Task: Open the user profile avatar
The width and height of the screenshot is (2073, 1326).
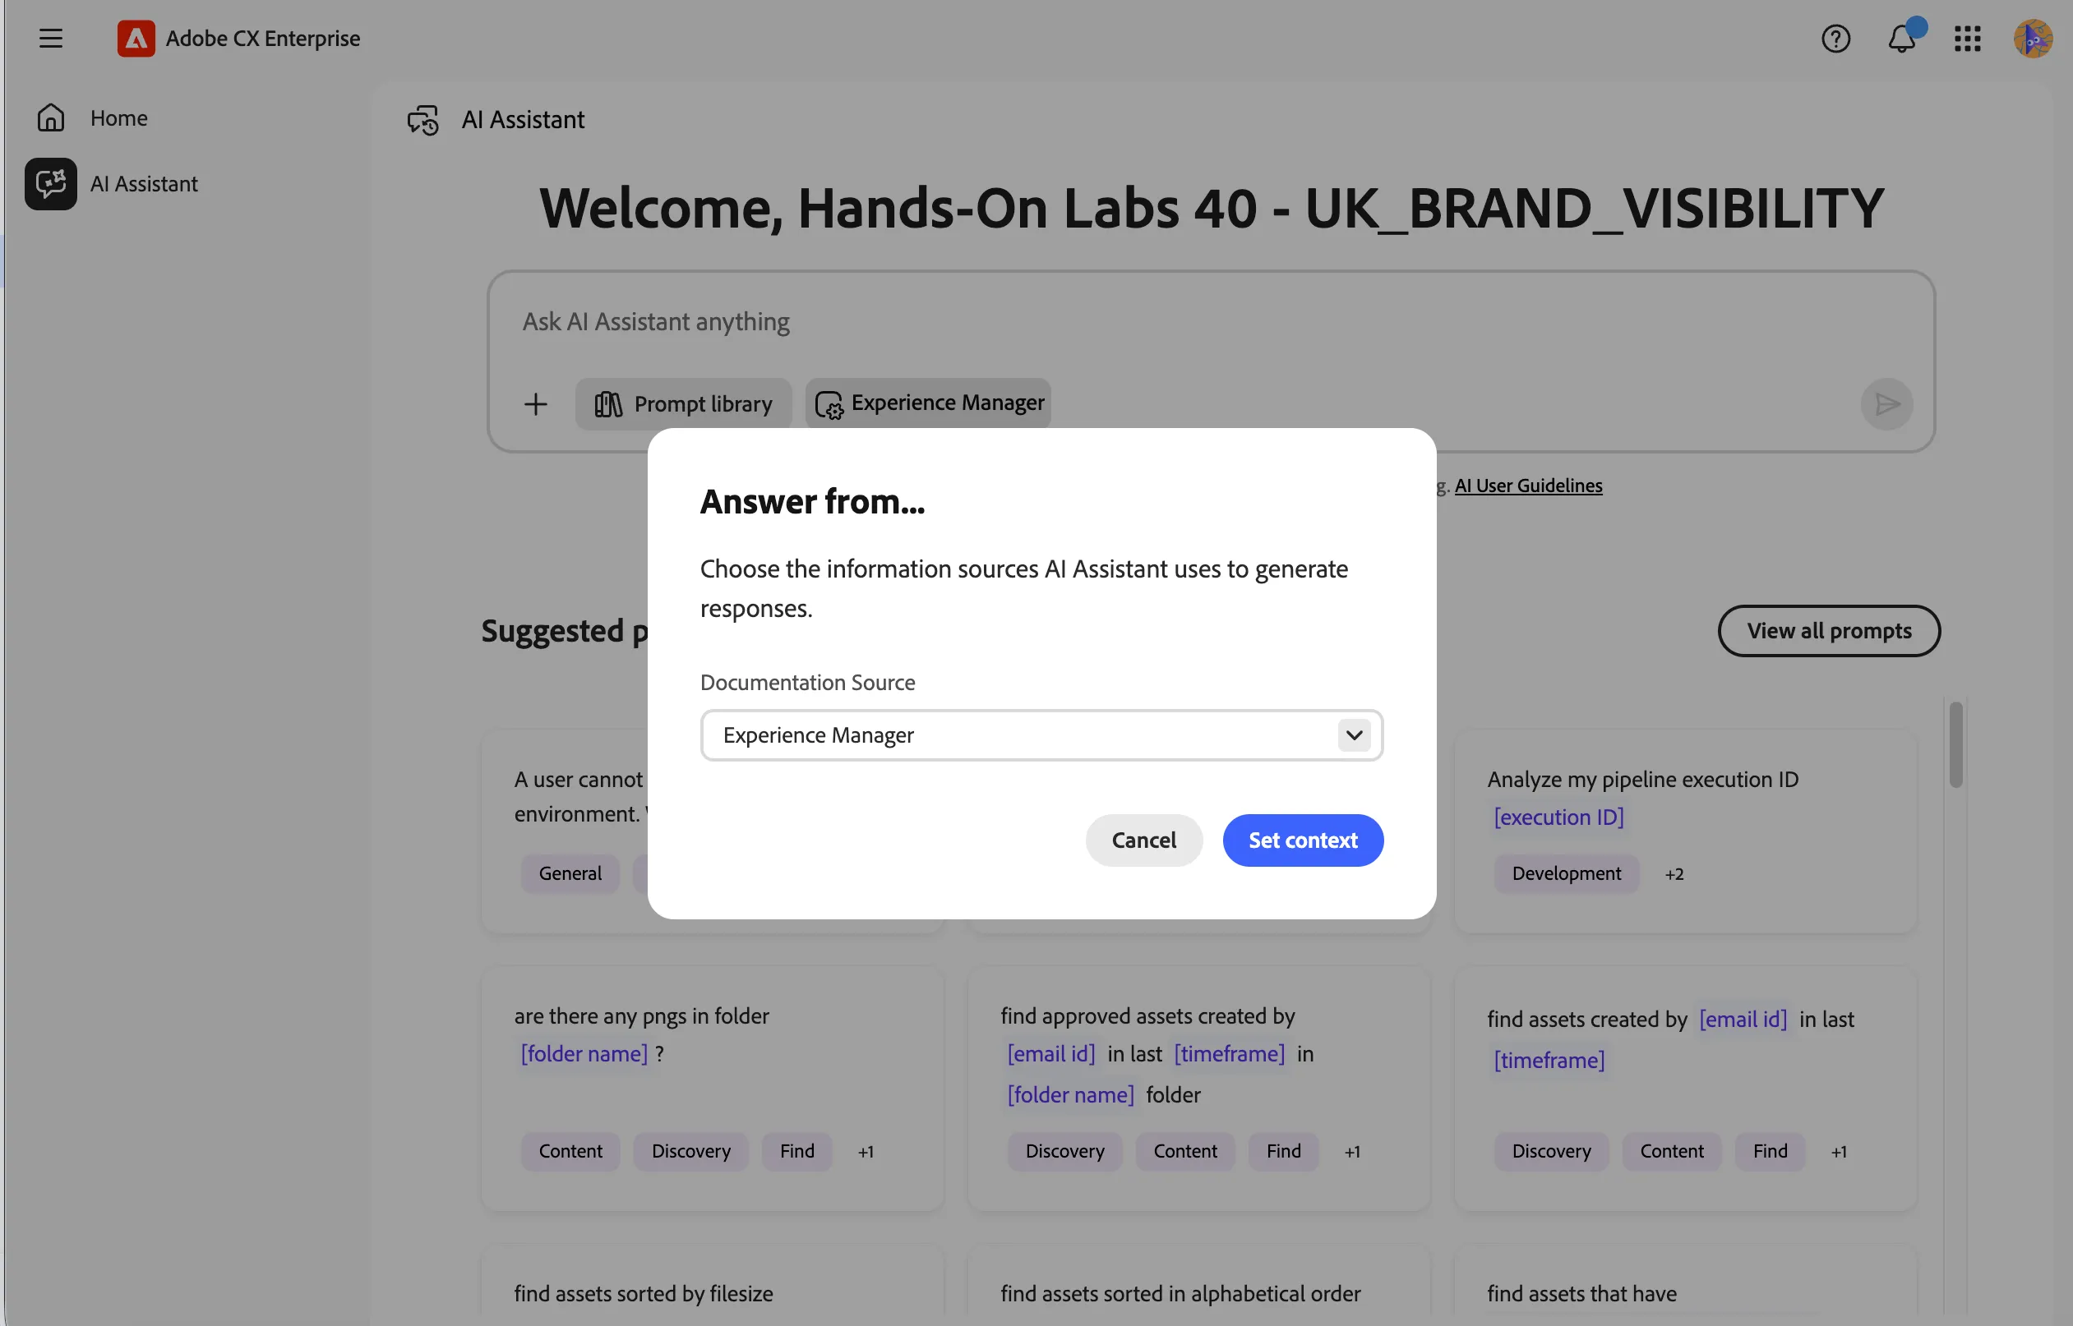Action: coord(2033,39)
